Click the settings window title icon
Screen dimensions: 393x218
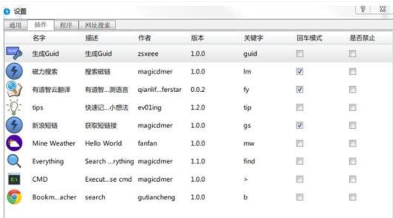pos(7,11)
